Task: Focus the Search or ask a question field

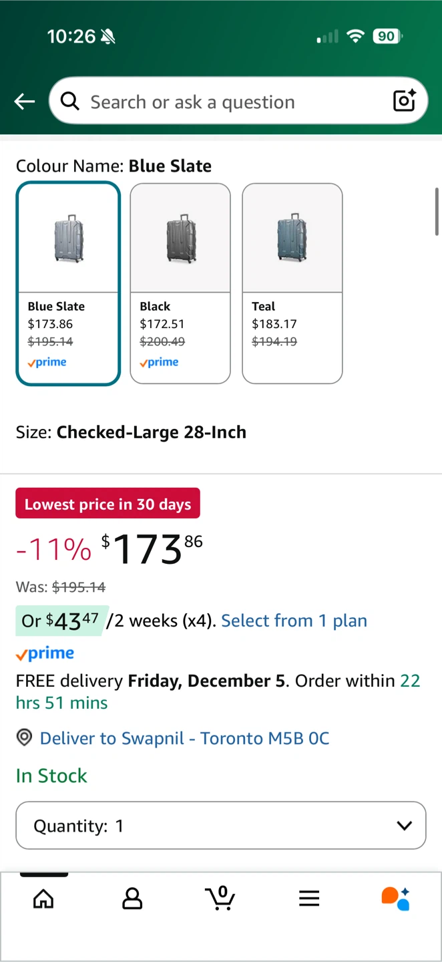Action: (x=227, y=102)
